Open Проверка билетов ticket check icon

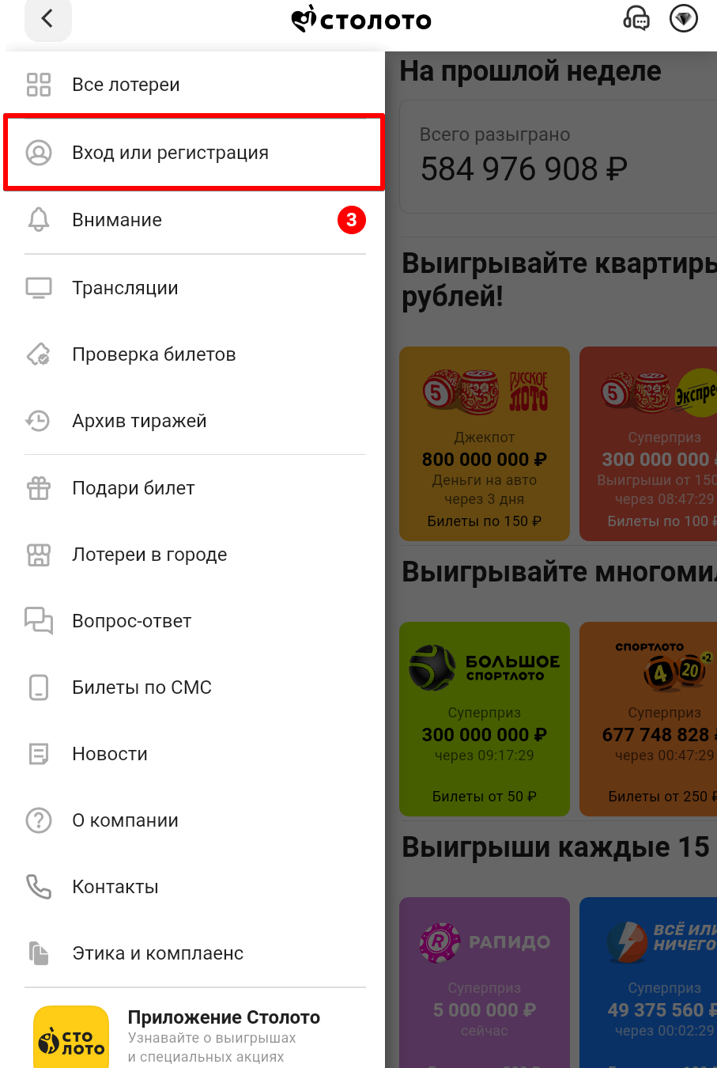pos(39,354)
